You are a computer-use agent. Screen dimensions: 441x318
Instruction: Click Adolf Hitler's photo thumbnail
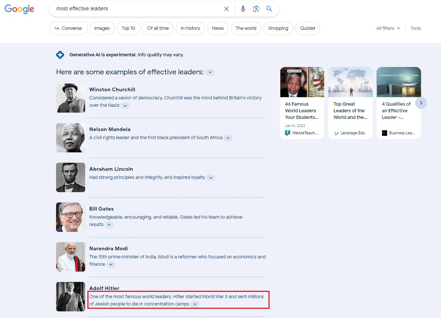coord(70,297)
